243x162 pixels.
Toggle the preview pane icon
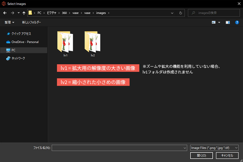coord(228,22)
